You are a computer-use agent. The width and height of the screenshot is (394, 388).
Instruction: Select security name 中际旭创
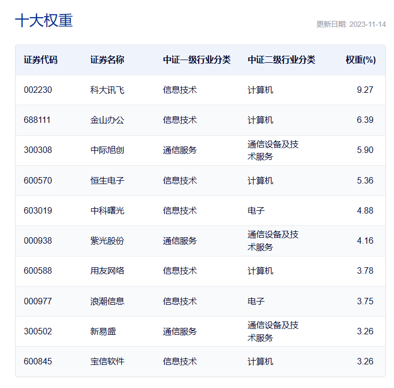click(107, 150)
